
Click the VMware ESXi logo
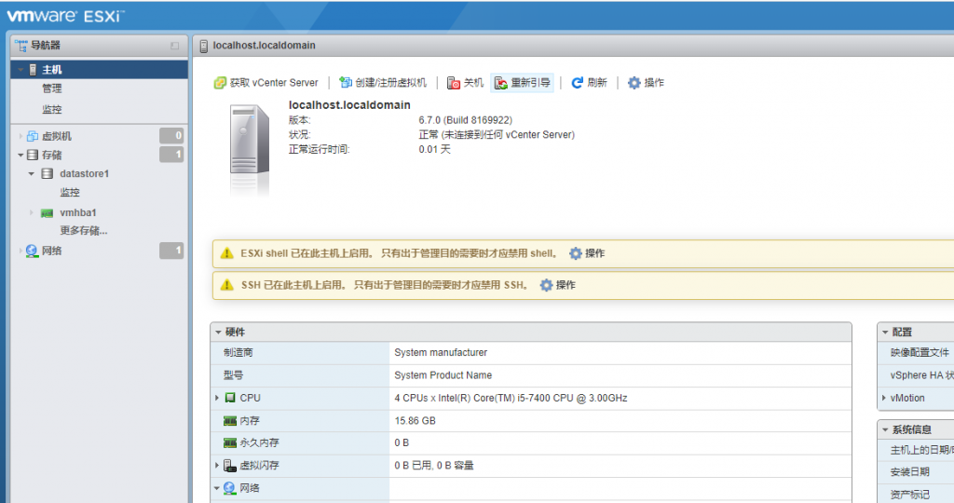(64, 16)
